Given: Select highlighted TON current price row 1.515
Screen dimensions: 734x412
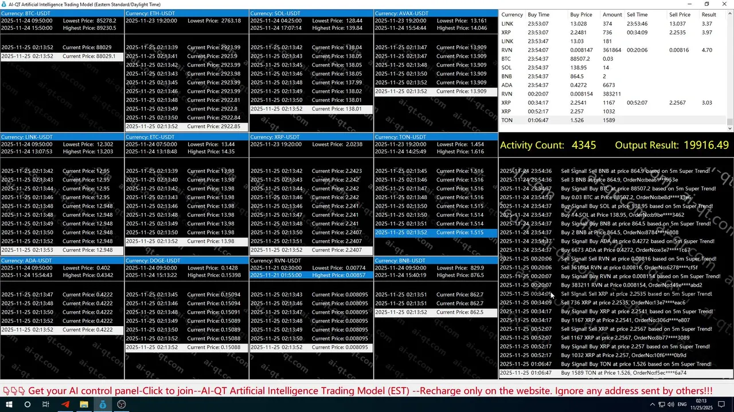Looking at the screenshot, I should (436, 233).
